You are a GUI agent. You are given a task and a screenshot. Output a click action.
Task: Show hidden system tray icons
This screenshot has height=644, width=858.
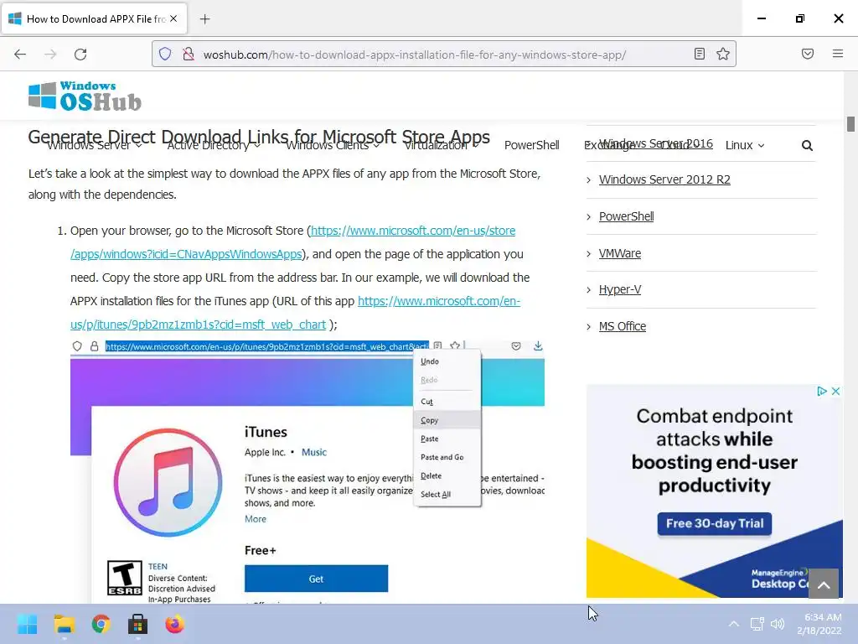[734, 624]
